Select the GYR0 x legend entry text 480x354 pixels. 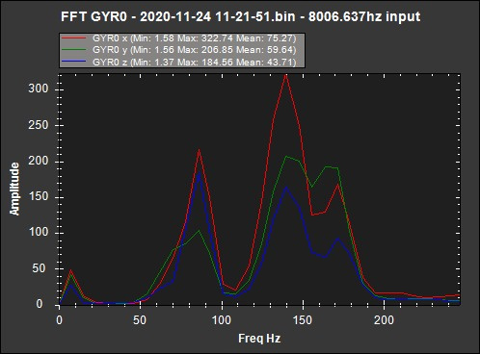(194, 38)
